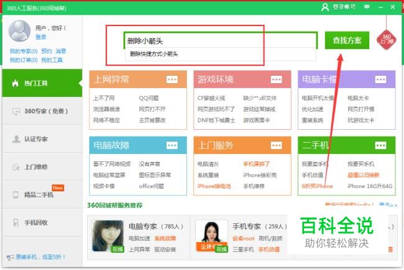
Task: Click CF穿越火线 in 游戏环境
Action: pyautogui.click(x=211, y=98)
